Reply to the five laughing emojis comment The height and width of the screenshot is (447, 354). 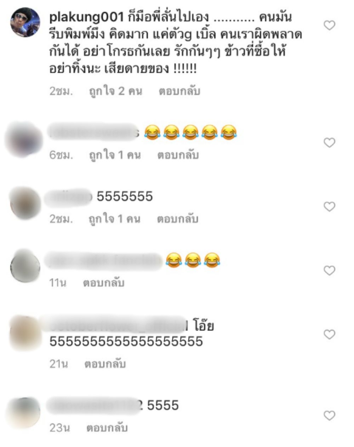tap(178, 155)
